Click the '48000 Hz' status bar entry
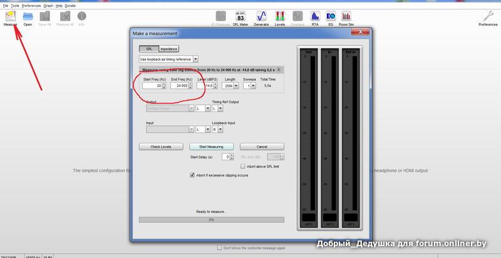The height and width of the screenshot is (258, 501). [x=33, y=256]
